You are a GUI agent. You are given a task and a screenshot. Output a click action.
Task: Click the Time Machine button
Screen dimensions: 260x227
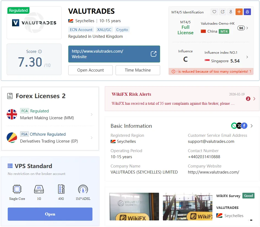(x=138, y=70)
